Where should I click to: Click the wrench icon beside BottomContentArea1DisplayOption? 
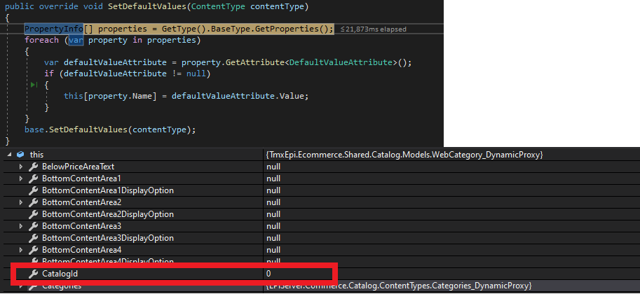[33, 190]
